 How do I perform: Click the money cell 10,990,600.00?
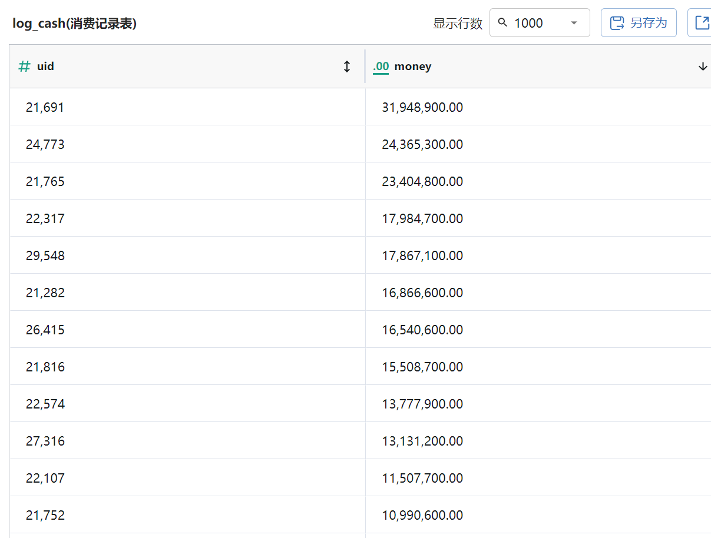click(x=538, y=515)
